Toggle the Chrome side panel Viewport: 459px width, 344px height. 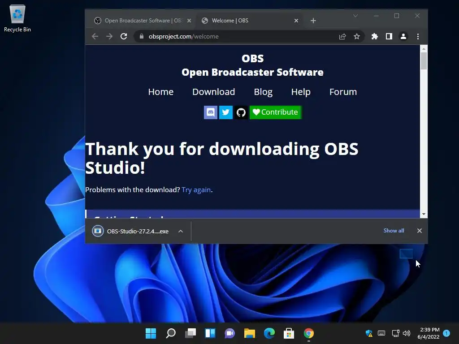click(x=389, y=36)
